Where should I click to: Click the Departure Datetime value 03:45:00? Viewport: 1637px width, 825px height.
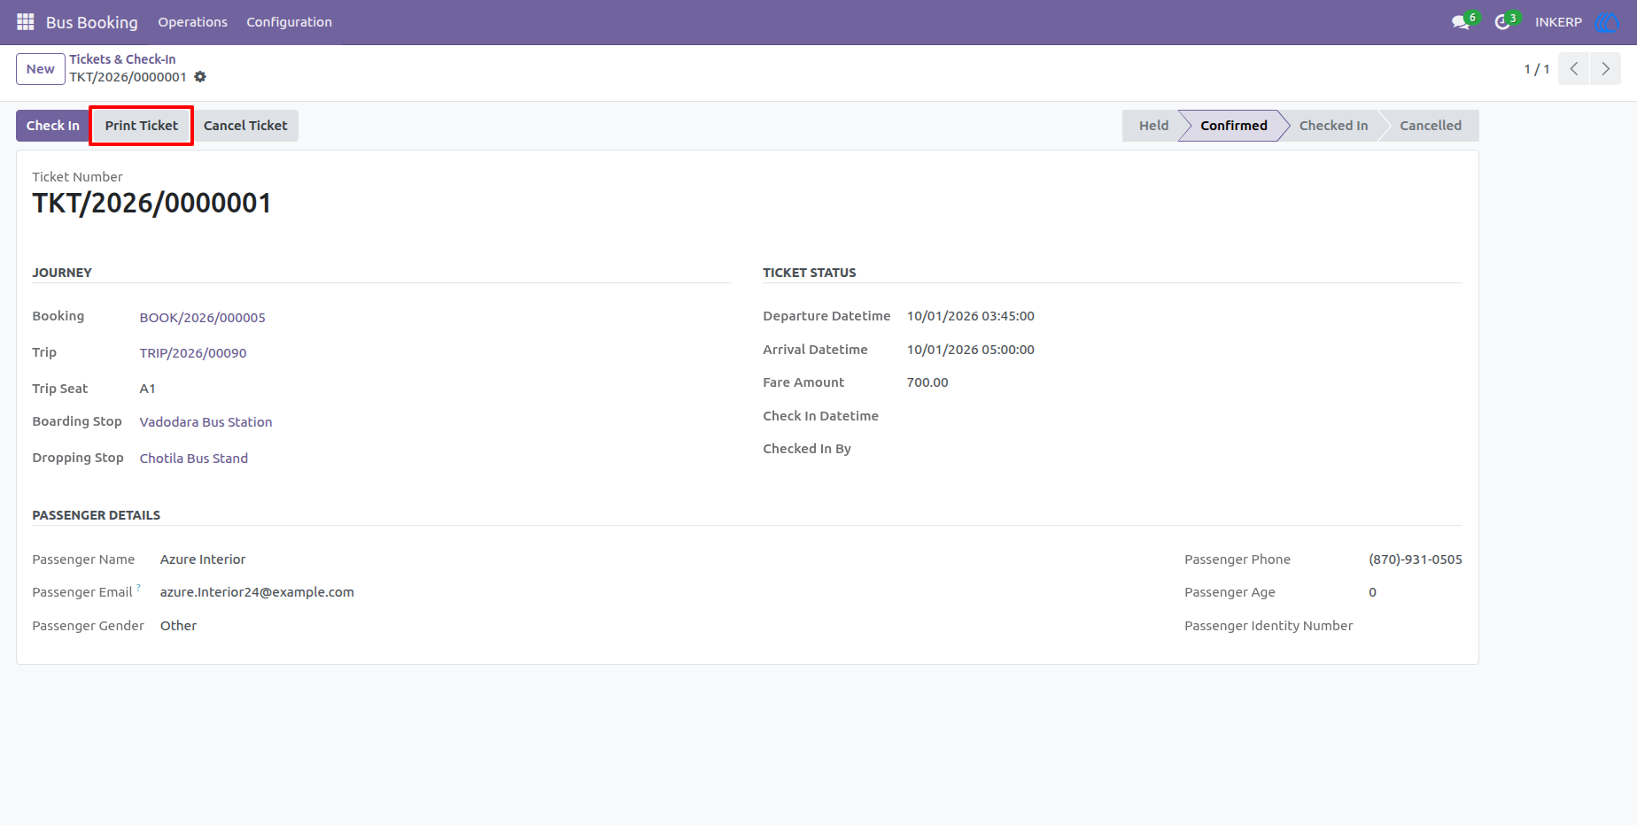click(x=971, y=316)
